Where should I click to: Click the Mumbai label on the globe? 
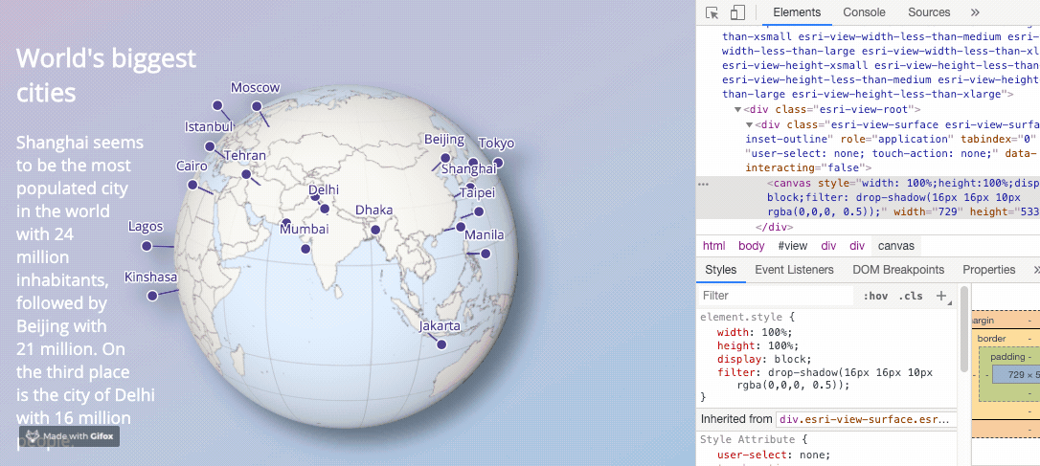pyautogui.click(x=304, y=230)
